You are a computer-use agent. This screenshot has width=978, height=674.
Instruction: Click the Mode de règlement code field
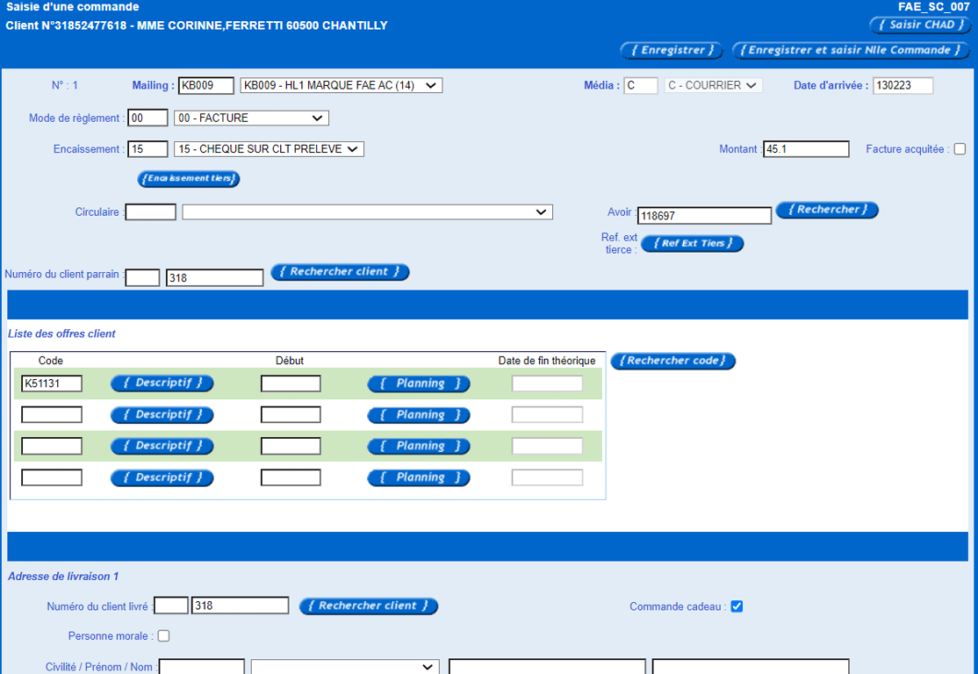tap(147, 118)
